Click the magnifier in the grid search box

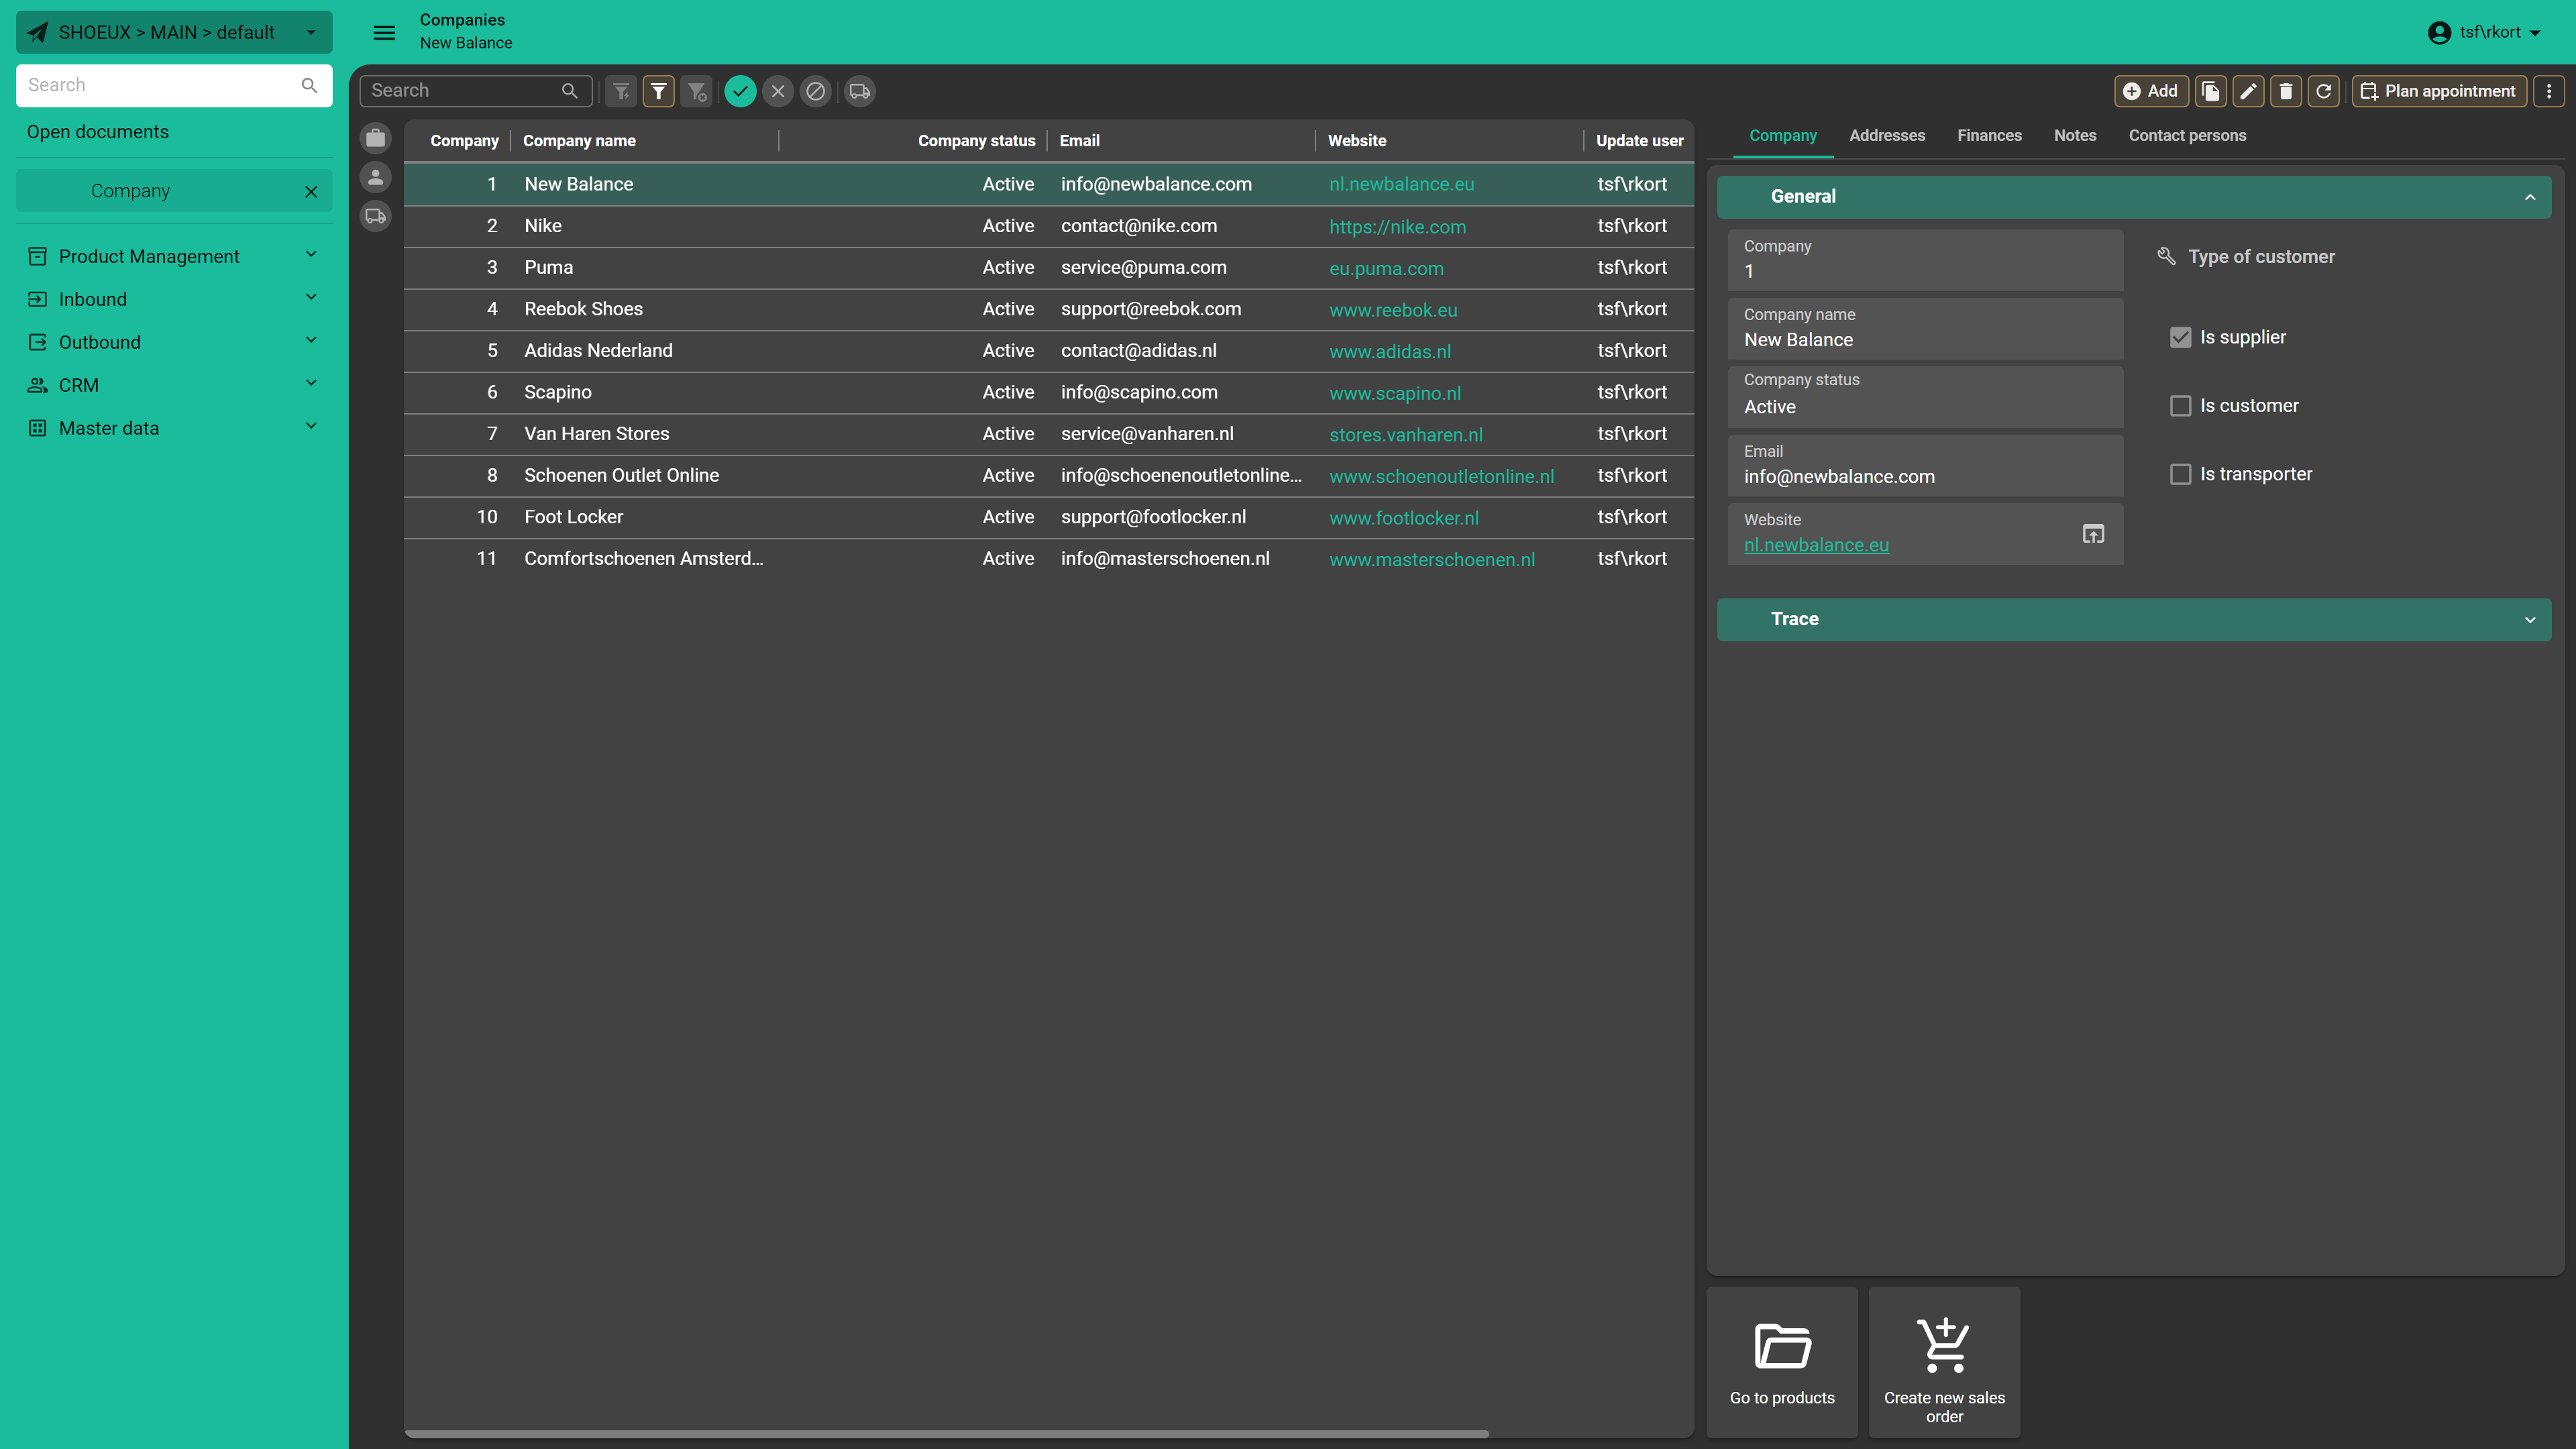pos(569,91)
